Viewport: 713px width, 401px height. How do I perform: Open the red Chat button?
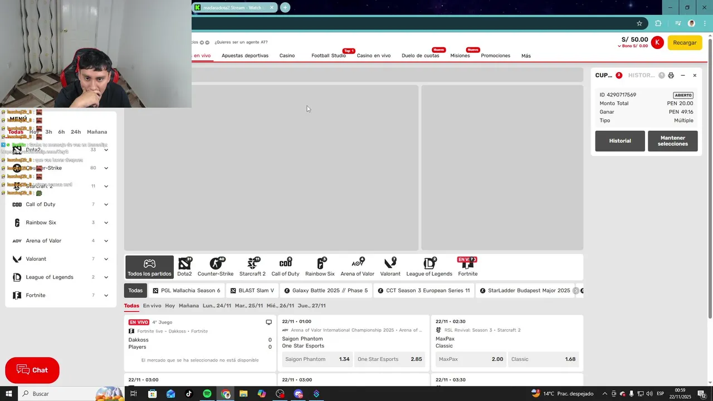pyautogui.click(x=32, y=370)
